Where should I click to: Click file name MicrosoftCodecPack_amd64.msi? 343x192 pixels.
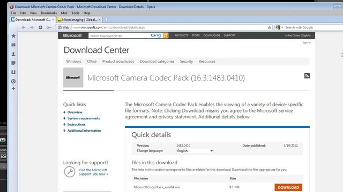point(157,187)
